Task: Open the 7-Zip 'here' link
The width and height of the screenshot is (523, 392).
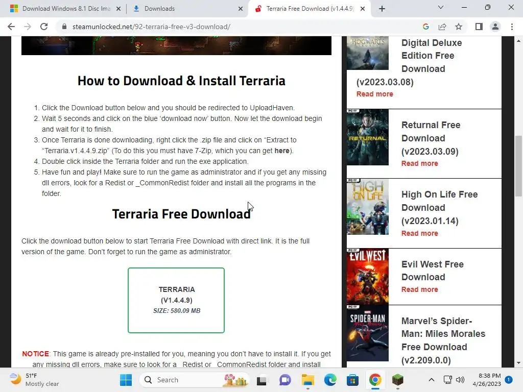Action: pyautogui.click(x=282, y=151)
